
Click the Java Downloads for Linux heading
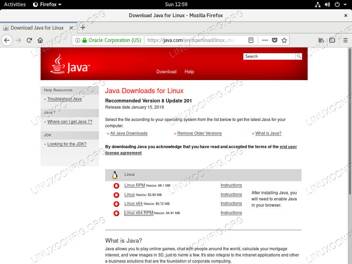[144, 91]
